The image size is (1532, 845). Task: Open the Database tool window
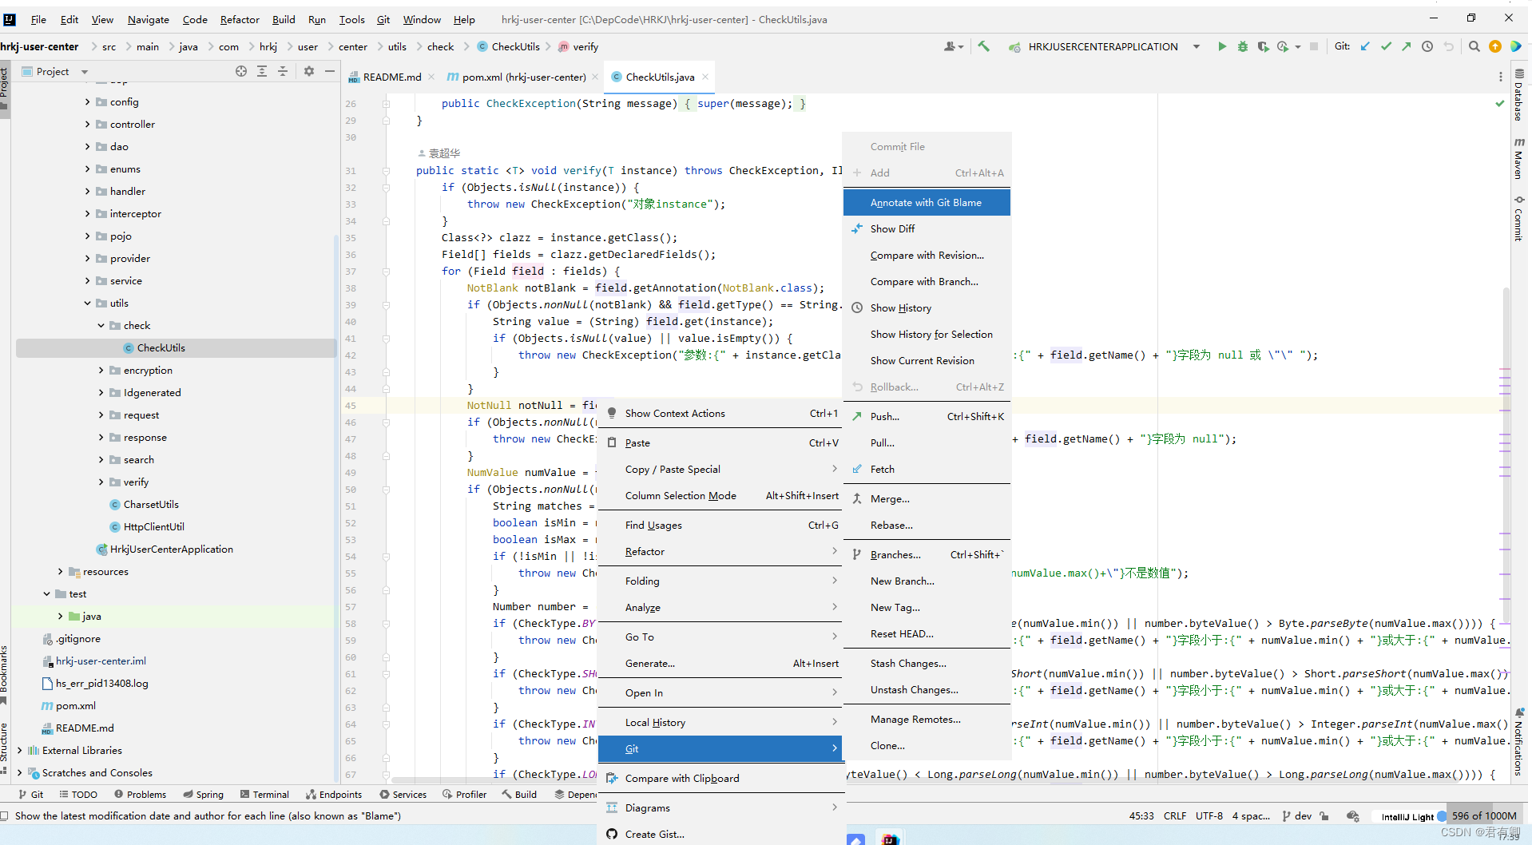pyautogui.click(x=1519, y=96)
